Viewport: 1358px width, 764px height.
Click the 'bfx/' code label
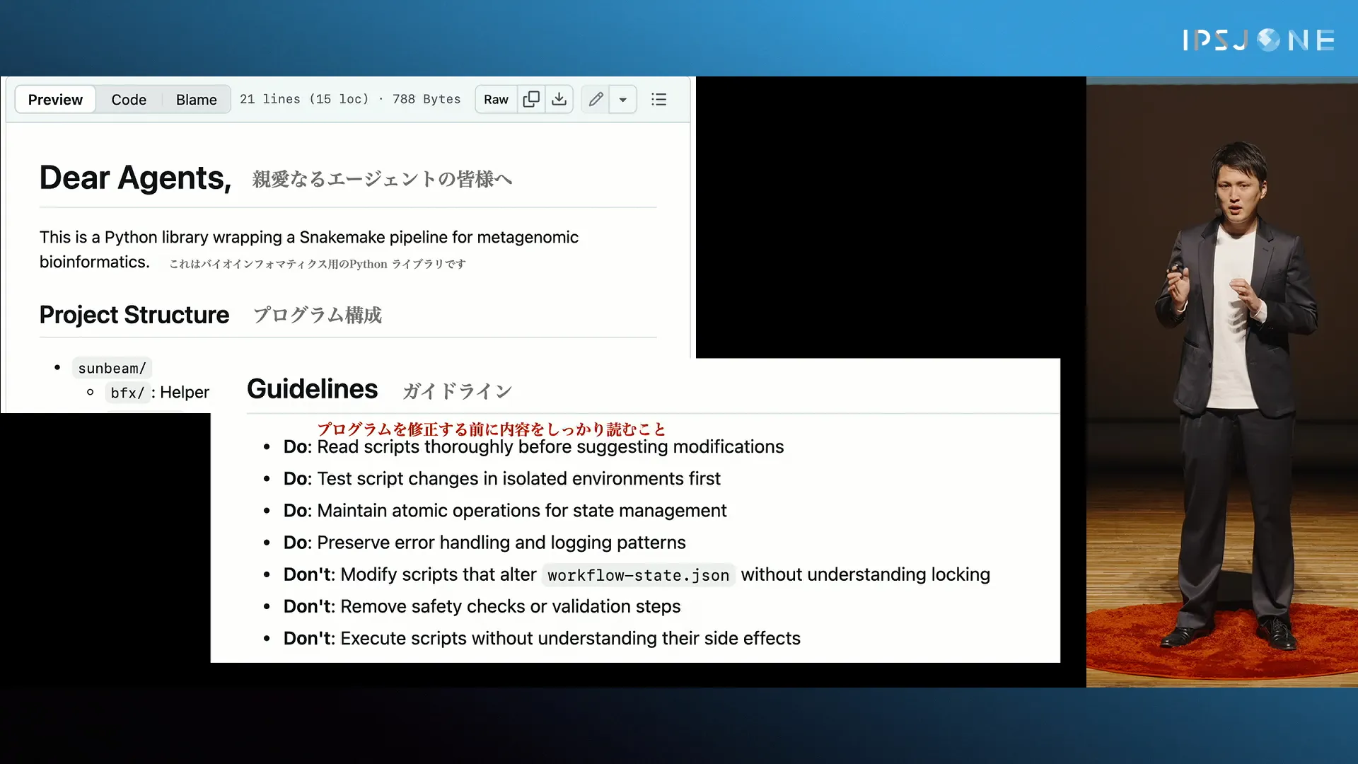point(127,393)
